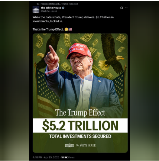159x161 pixels.
Task: Click the '$5.2 TRILLION' white banner
Action: 80,125
